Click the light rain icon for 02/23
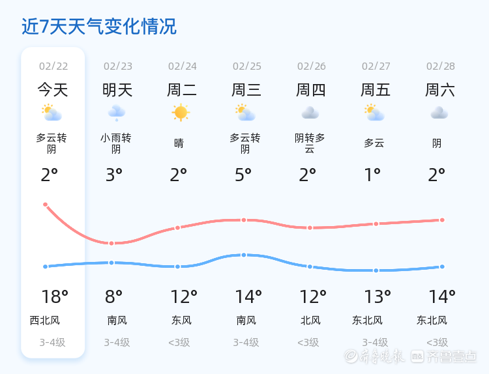 (x=117, y=113)
